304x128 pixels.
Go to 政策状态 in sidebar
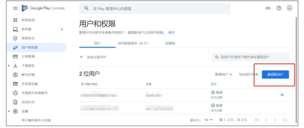28,38
